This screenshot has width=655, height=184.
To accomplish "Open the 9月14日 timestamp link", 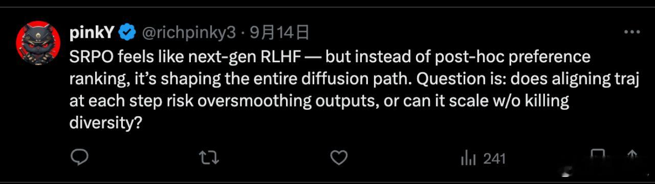I will (x=279, y=33).
